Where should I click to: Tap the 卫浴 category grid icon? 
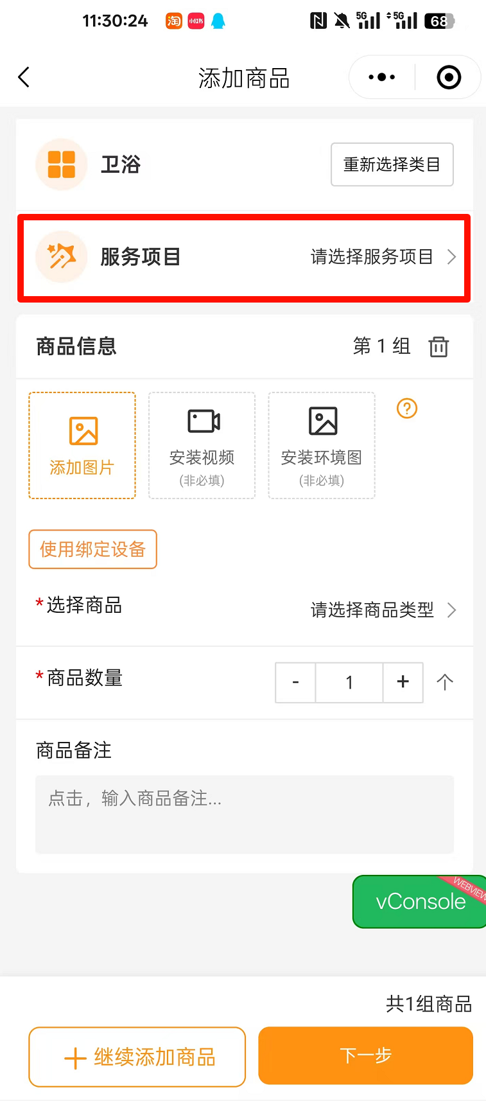[62, 164]
